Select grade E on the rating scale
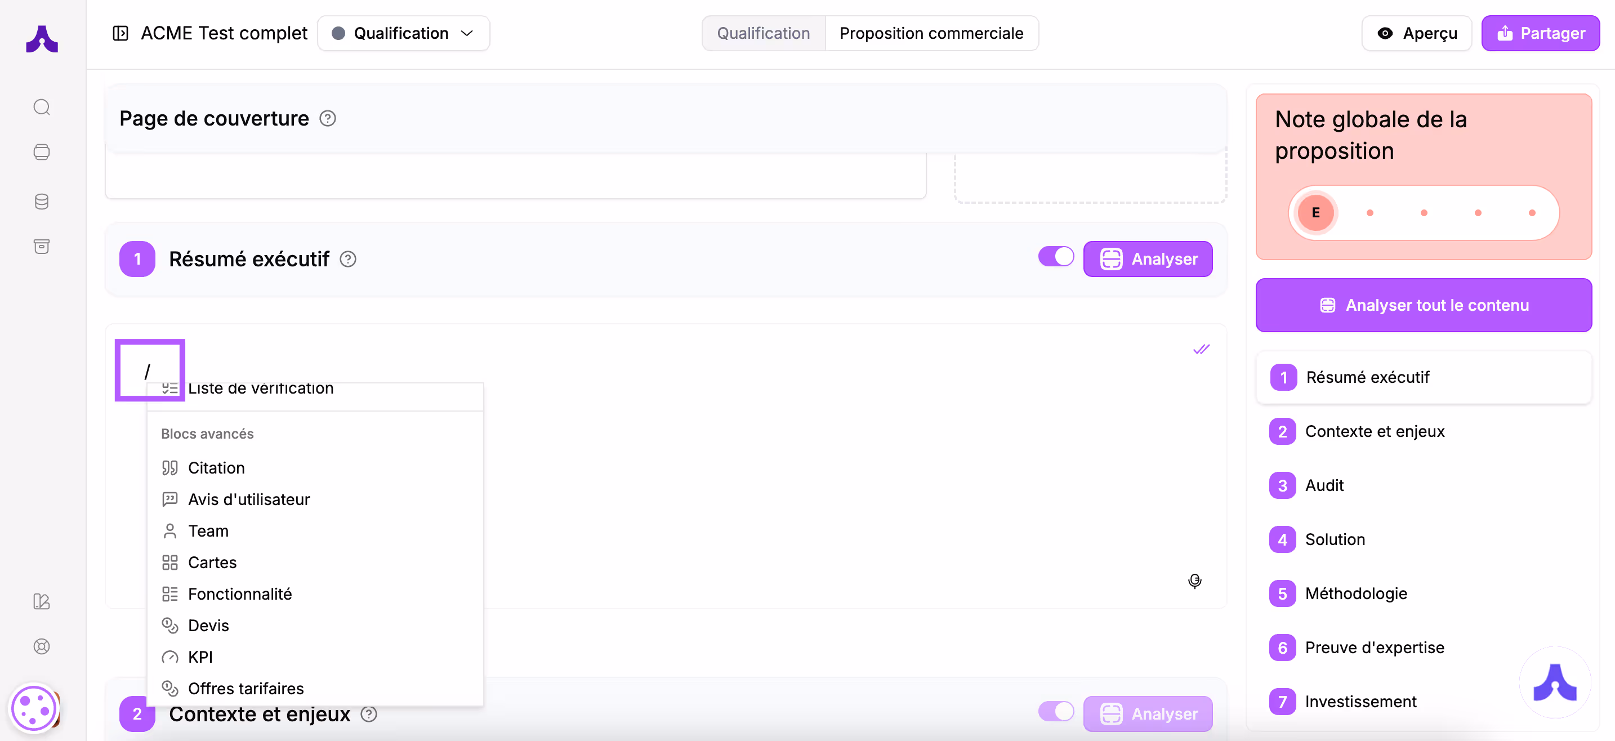The image size is (1615, 741). [1315, 212]
